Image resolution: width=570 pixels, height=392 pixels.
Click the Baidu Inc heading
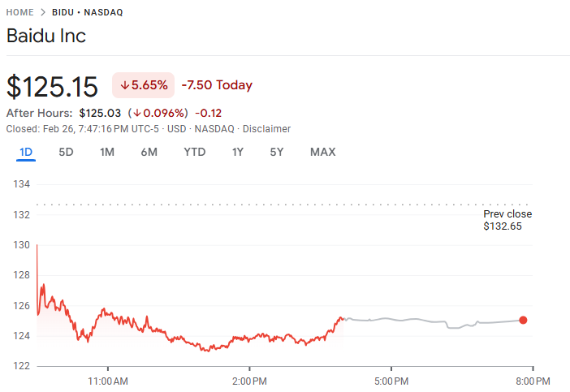coord(46,37)
